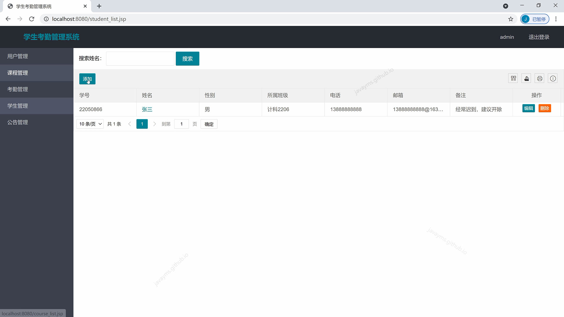Navigate back with the browser back arrow
This screenshot has width=564, height=317.
coord(8,19)
